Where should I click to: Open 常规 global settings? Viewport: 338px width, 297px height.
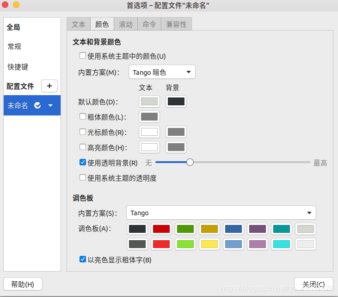[x=14, y=47]
